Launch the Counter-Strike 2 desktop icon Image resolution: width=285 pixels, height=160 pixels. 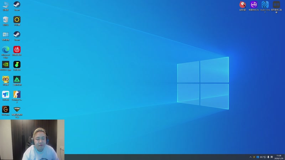tap(17, 97)
